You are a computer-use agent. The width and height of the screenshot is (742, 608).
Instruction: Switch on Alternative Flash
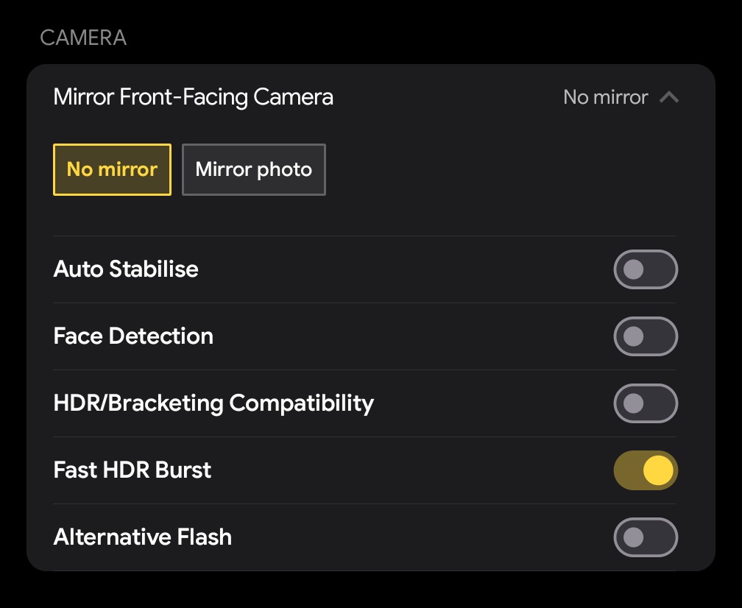646,537
